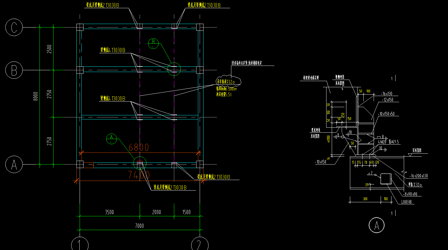Click the 55 dimension in the bolt spacing chain
The width and height of the screenshot is (448, 250).
tap(359, 162)
